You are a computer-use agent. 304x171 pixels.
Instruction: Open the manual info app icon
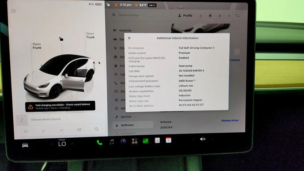coord(157,140)
